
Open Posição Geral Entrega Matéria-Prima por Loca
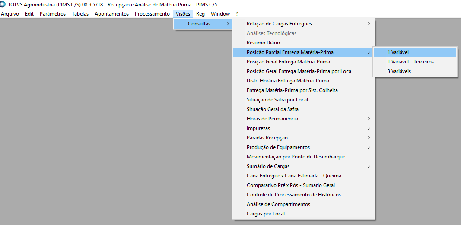coord(303,71)
